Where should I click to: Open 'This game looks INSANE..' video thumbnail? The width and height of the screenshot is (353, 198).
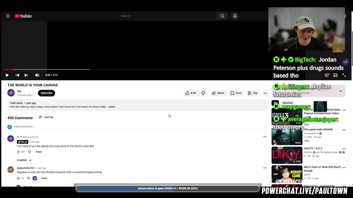tap(287, 136)
